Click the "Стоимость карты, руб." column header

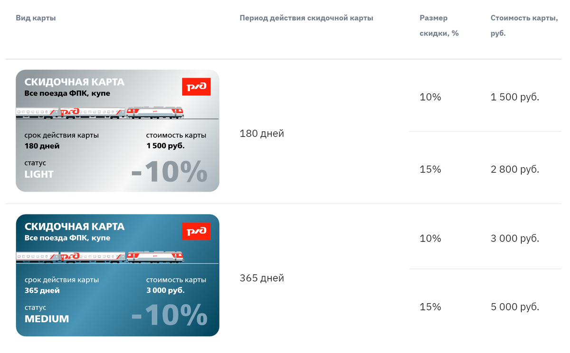click(x=524, y=26)
